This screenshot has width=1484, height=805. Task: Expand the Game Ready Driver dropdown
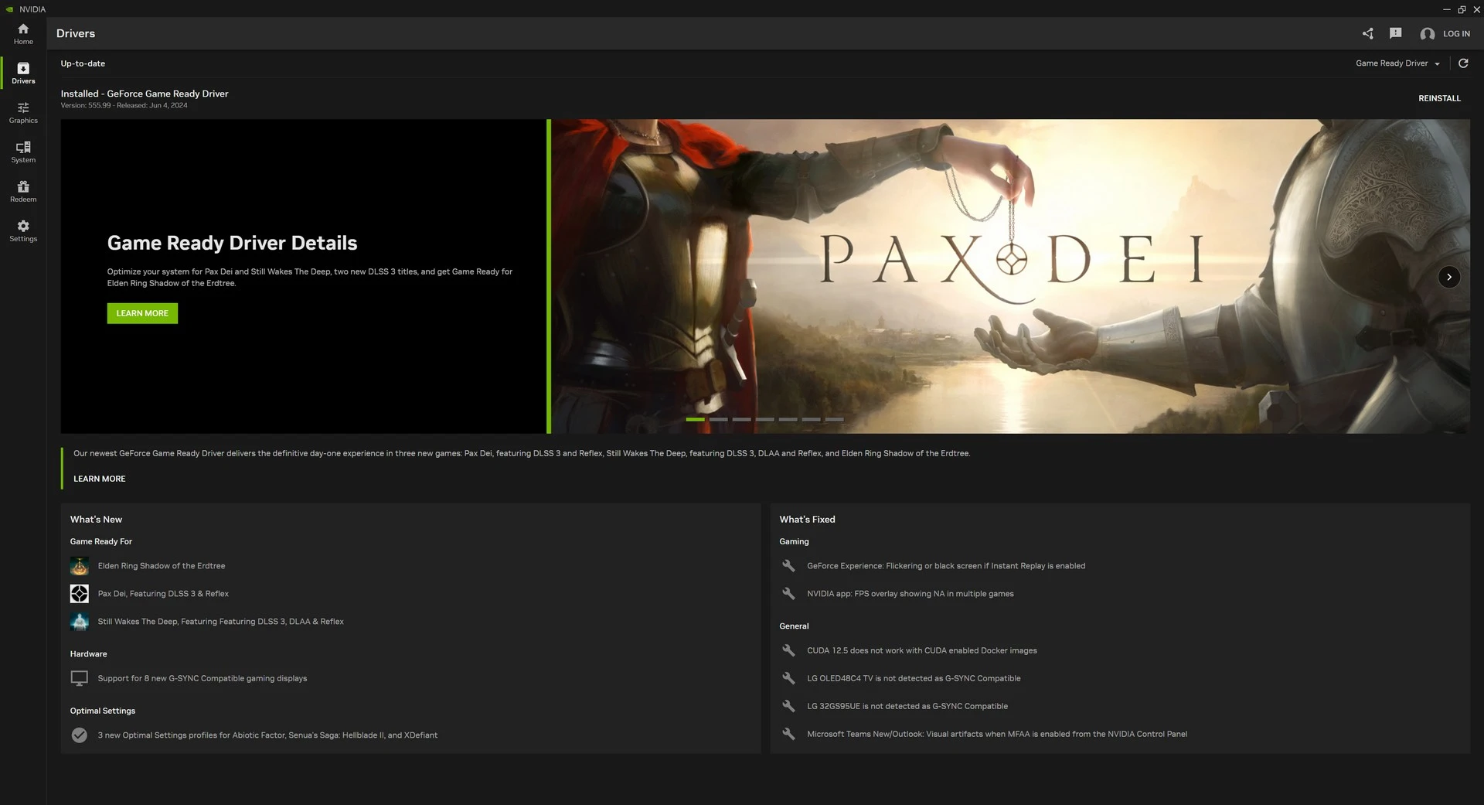click(1397, 63)
